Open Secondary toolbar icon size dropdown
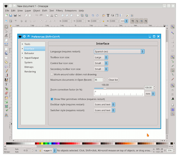Screen dimensions: 179x157 click(101, 69)
